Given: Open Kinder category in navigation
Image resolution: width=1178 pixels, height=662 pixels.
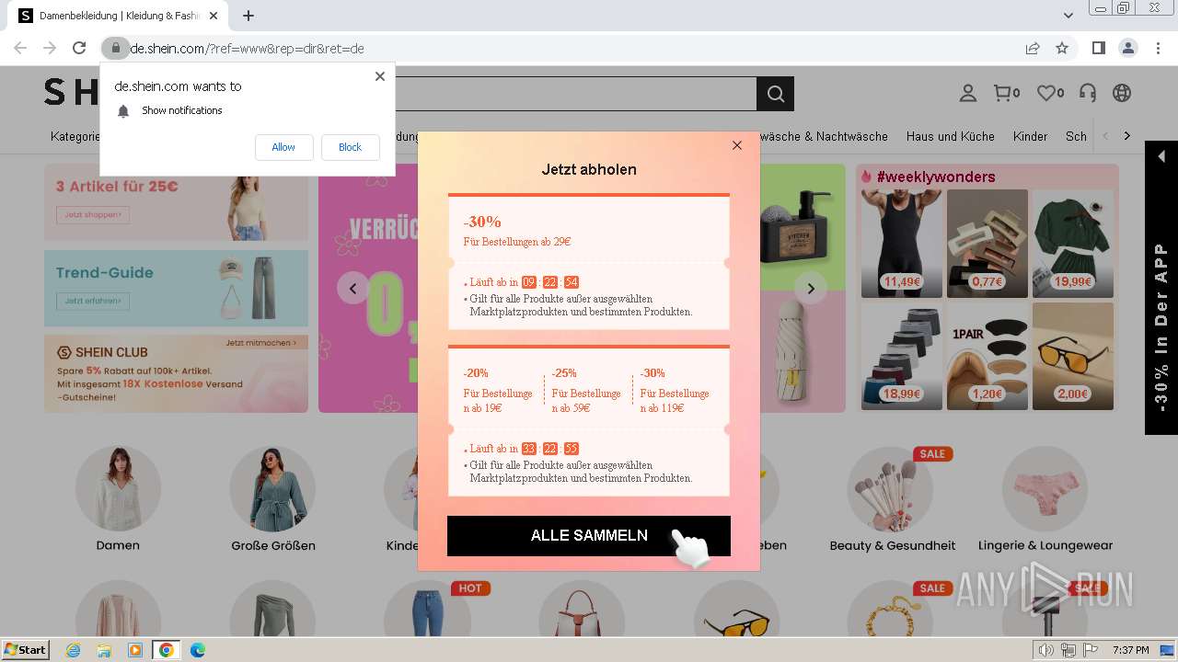Looking at the screenshot, I should tap(1030, 136).
